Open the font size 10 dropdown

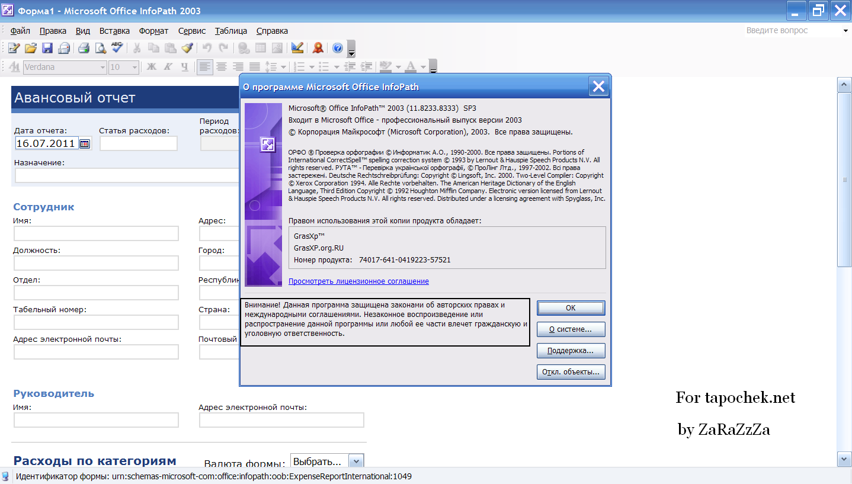(134, 67)
